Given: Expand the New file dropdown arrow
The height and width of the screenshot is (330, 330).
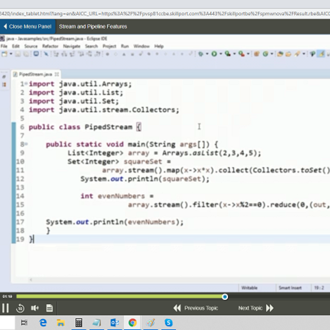Looking at the screenshot, I should point(11,54).
